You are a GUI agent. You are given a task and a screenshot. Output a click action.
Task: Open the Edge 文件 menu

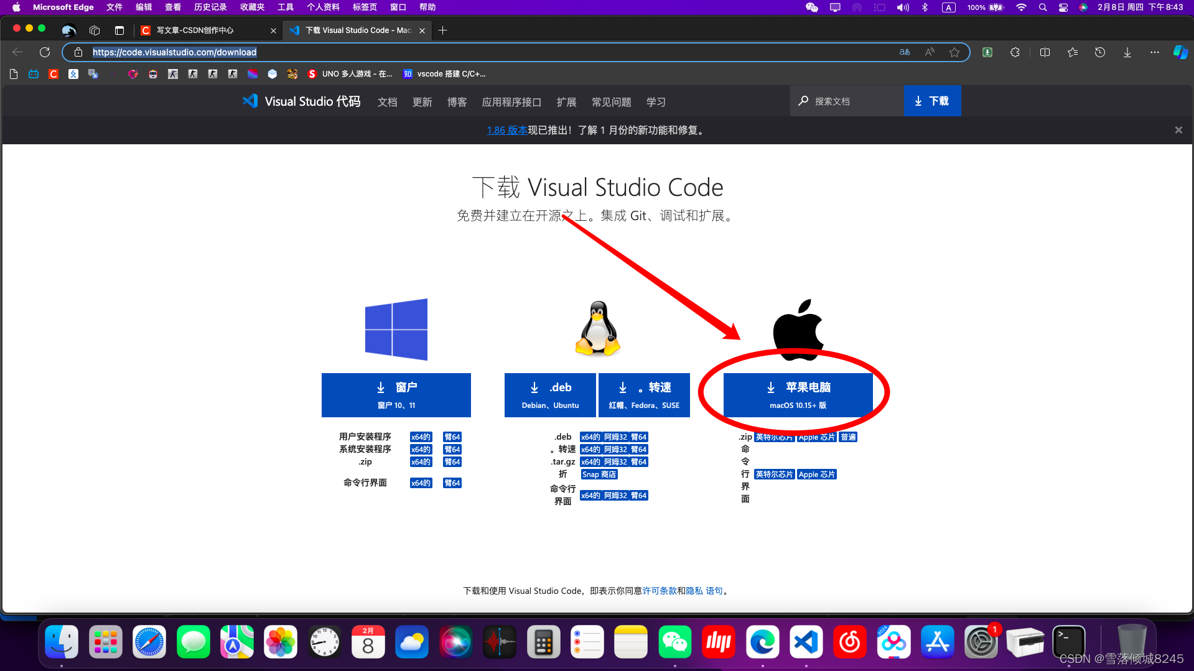point(114,7)
